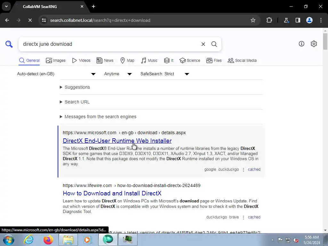Open How to Download and Install DirectX
328x246 pixels.
112,193
